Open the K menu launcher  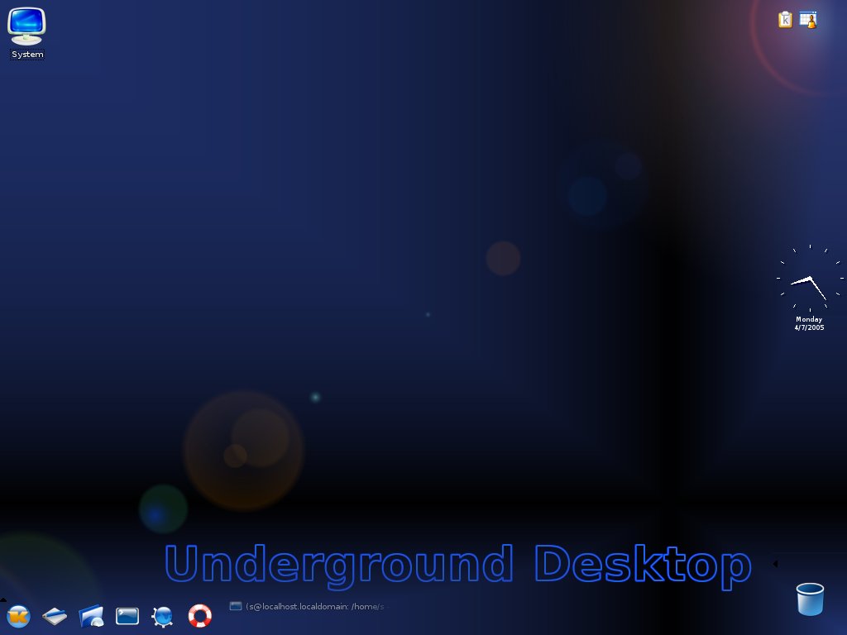click(x=18, y=616)
